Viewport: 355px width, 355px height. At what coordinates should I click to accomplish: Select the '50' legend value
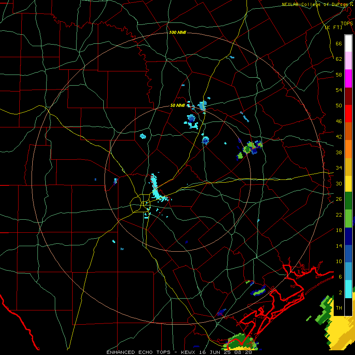(x=339, y=105)
